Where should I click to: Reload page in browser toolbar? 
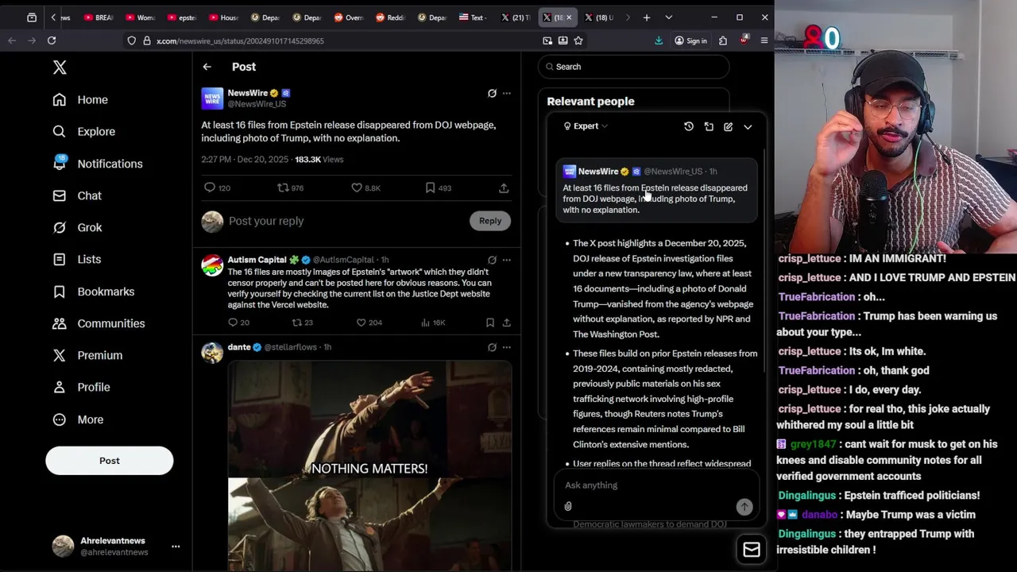tap(52, 41)
